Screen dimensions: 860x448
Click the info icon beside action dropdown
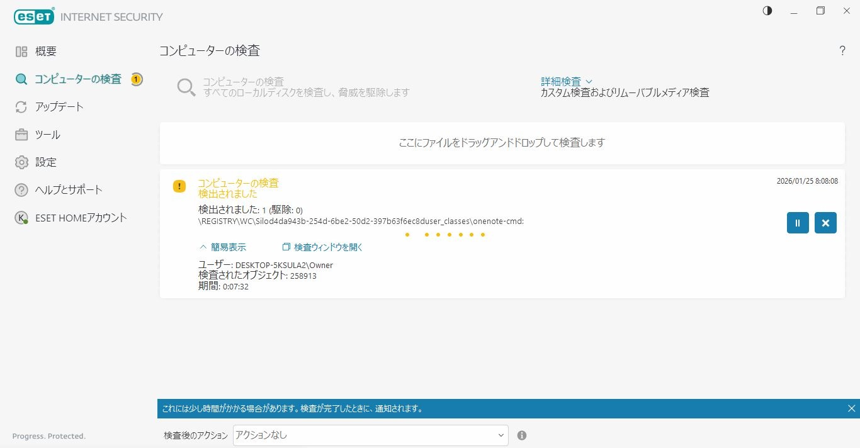click(522, 435)
